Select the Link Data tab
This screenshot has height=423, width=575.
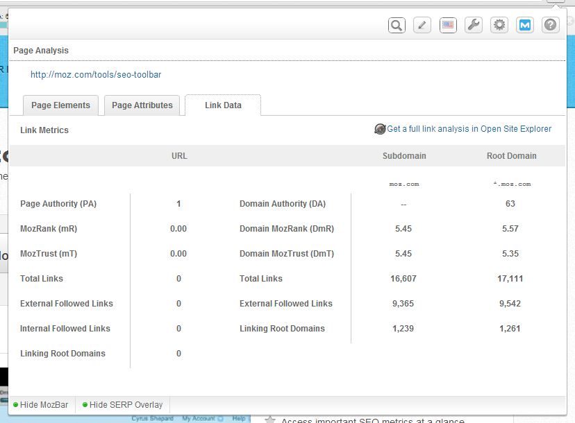[x=223, y=105]
